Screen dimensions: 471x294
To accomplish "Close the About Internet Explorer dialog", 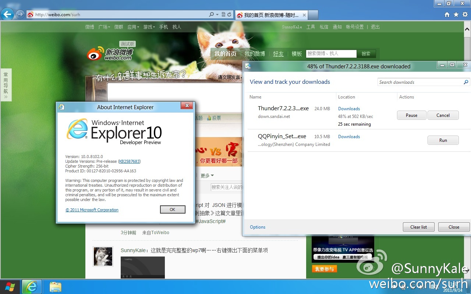I will point(187,105).
